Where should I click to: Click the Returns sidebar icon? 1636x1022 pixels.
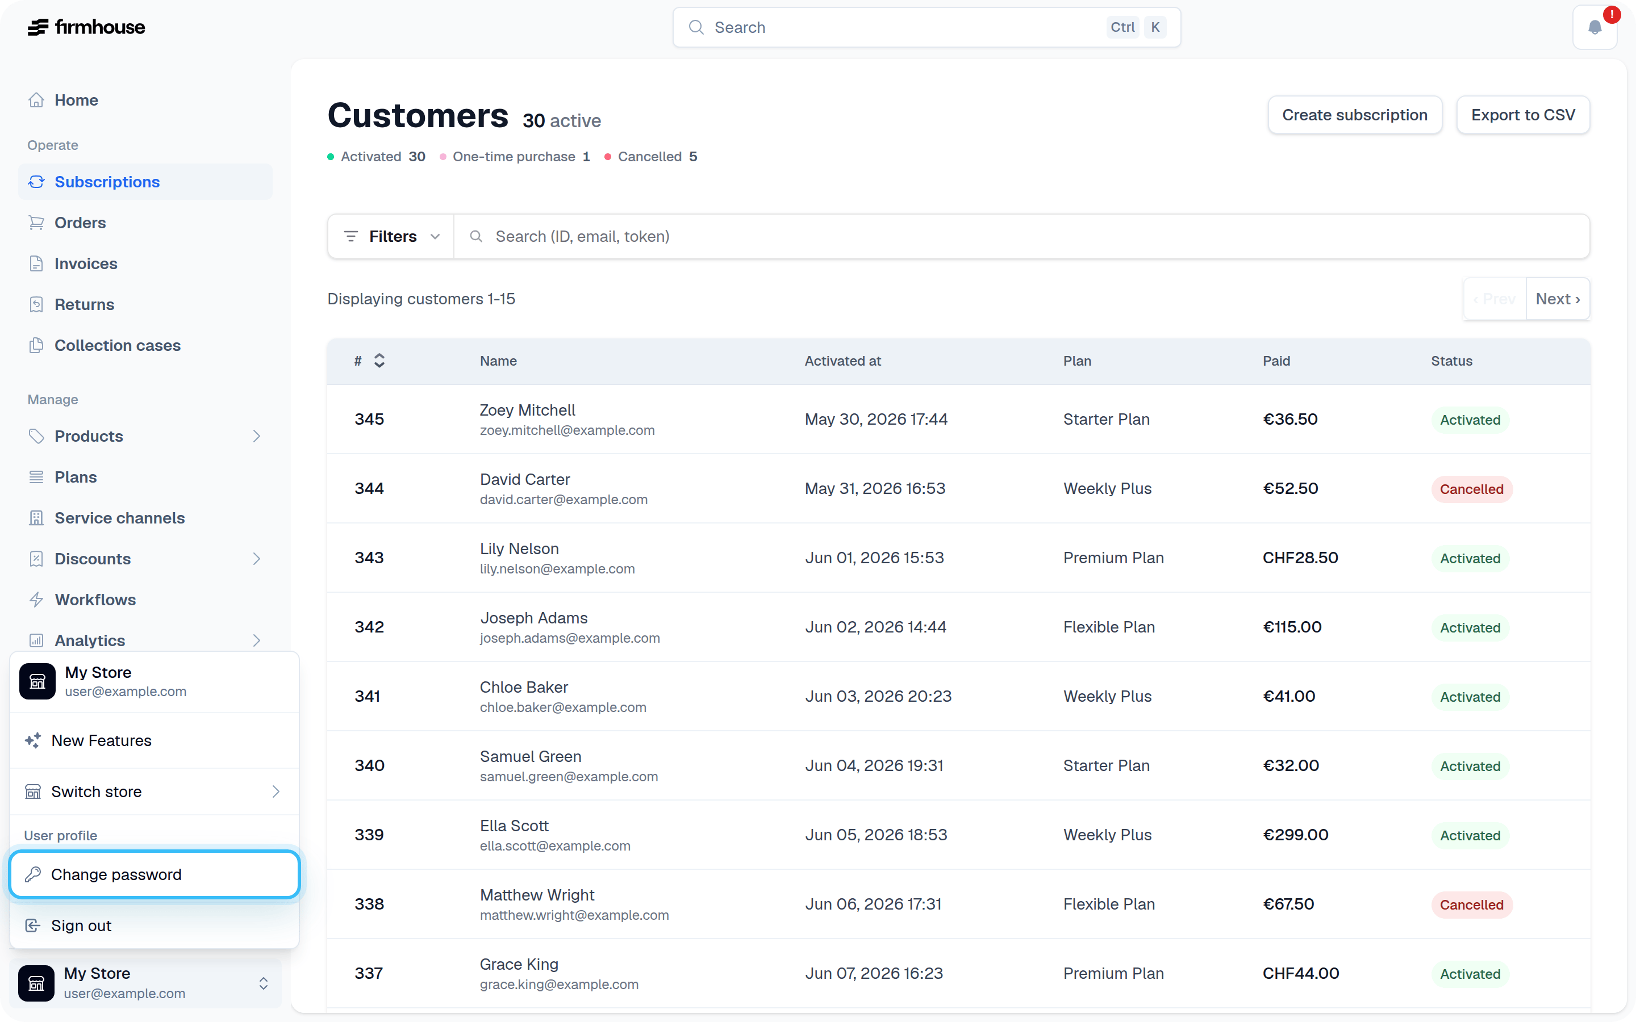[36, 304]
